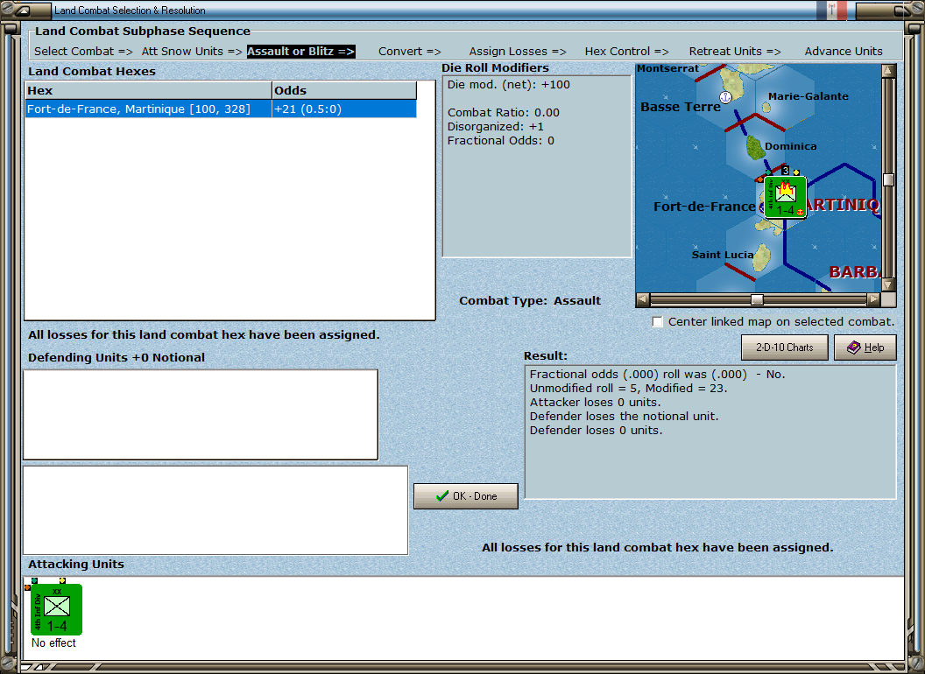Click the Odds column header
Viewport: 925px width, 674px height.
(x=344, y=90)
